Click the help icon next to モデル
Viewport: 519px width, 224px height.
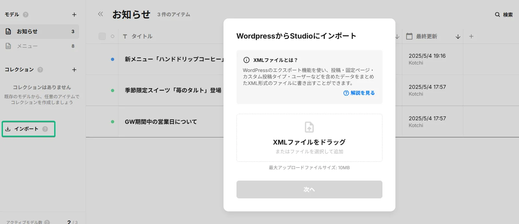click(26, 15)
